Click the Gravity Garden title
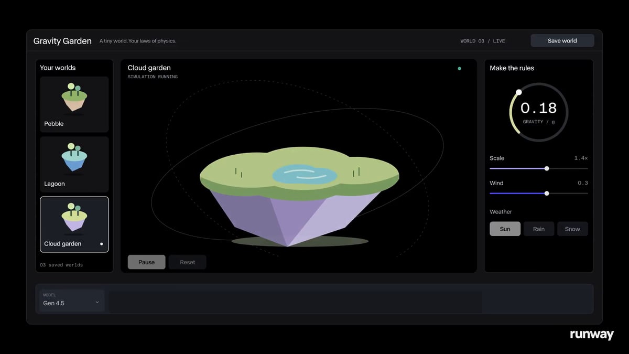Viewport: 629px width, 354px height. (62, 41)
